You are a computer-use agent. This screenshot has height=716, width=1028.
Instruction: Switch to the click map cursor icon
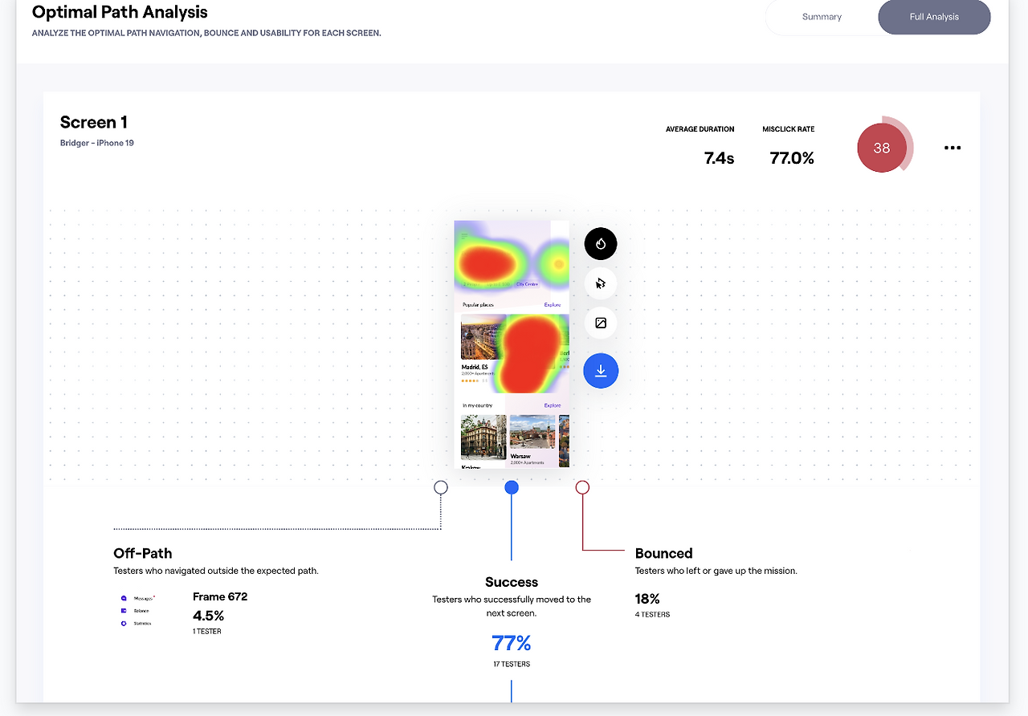601,283
